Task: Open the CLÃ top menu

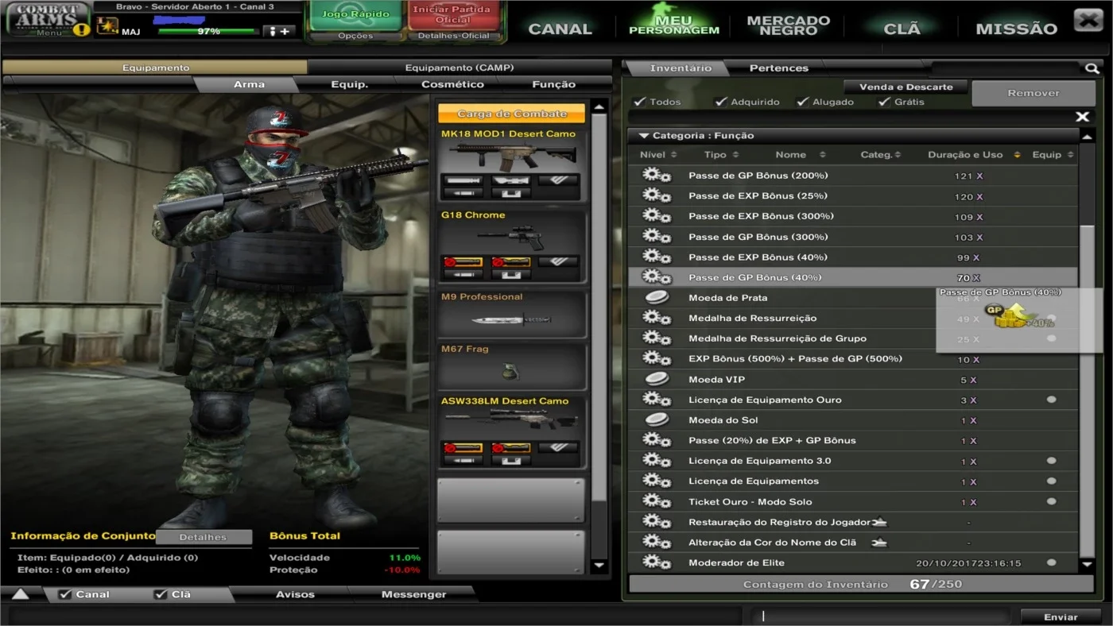Action: pyautogui.click(x=902, y=29)
